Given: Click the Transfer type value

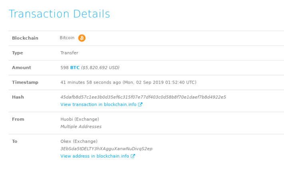Looking at the screenshot, I should pos(69,53).
